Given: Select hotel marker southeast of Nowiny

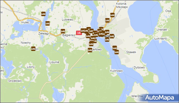Looking at the screenshot, I should click(x=33, y=49).
